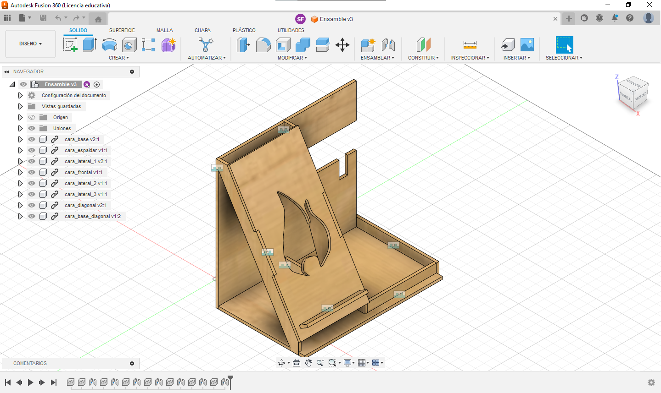Show the hidden Origen folder

pos(32,117)
